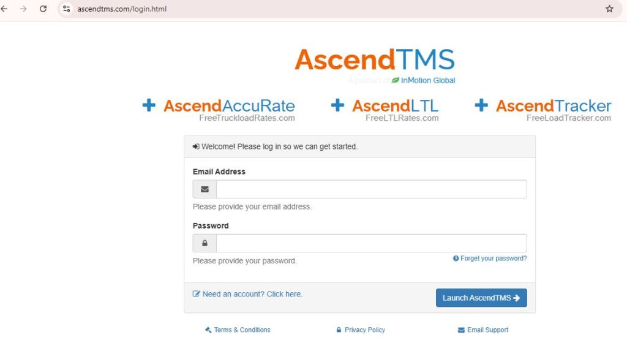Image resolution: width=627 pixels, height=359 pixels.
Task: Open site information icon in address bar
Action: tap(67, 9)
